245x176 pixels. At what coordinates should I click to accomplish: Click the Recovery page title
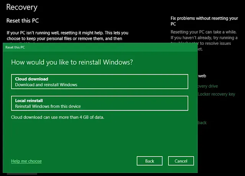tap(22, 7)
